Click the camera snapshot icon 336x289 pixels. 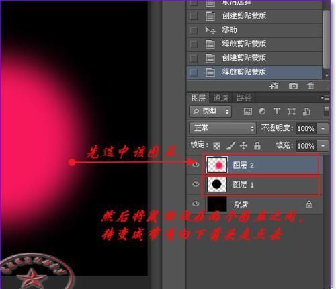click(293, 86)
